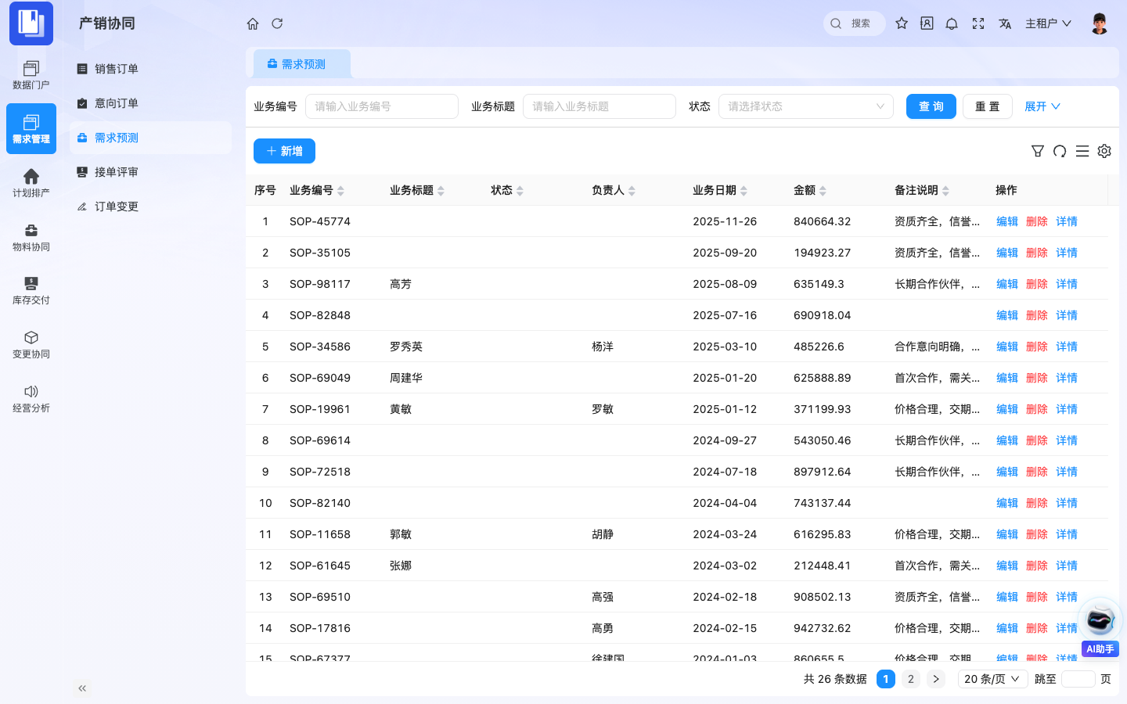Open the 主租户 tenant dropdown
The image size is (1127, 704).
(1048, 23)
